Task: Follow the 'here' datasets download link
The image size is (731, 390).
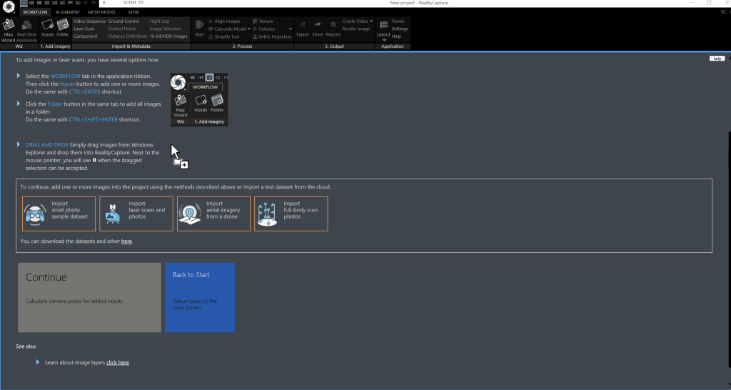Action: (x=126, y=241)
